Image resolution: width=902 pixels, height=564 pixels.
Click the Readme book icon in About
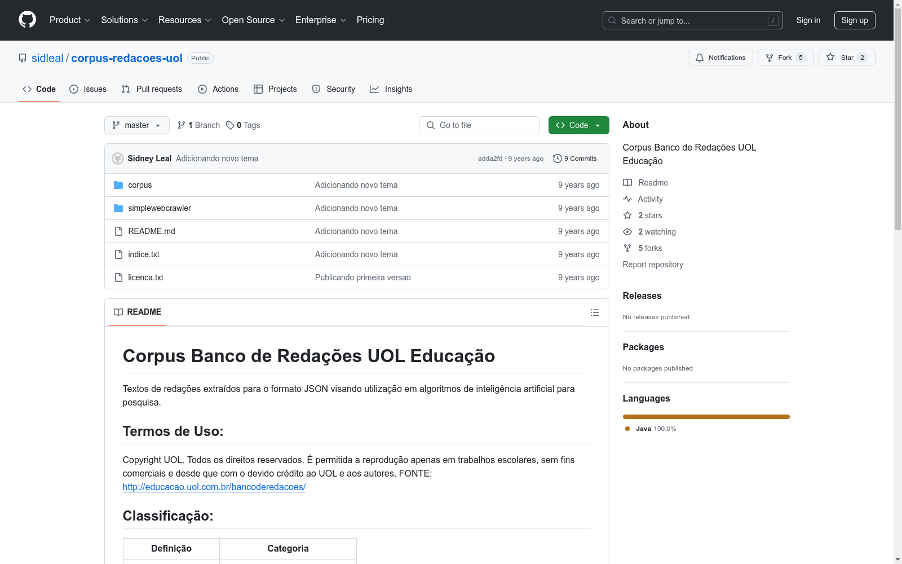pos(627,183)
